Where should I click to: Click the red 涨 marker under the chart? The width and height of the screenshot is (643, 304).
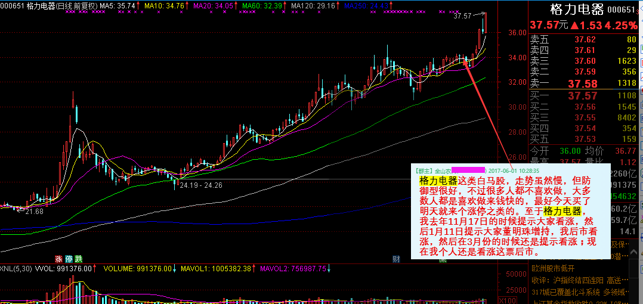click(59, 259)
